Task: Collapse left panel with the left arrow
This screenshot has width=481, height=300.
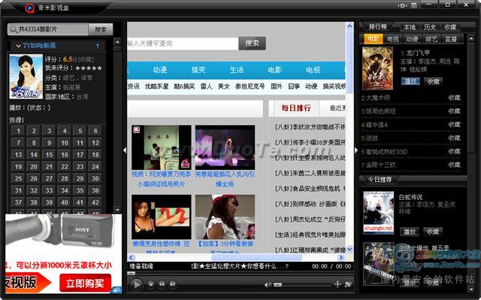Action: [125, 150]
